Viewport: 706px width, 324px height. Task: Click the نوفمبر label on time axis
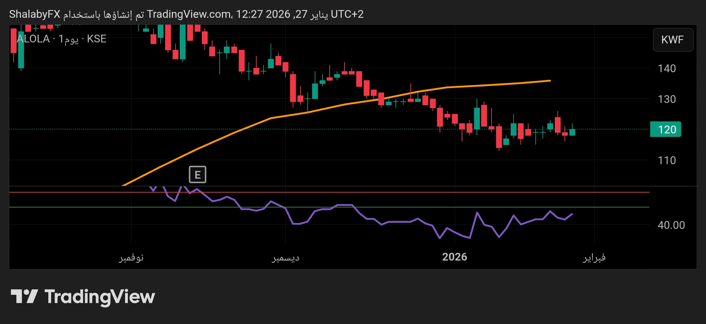(x=131, y=257)
